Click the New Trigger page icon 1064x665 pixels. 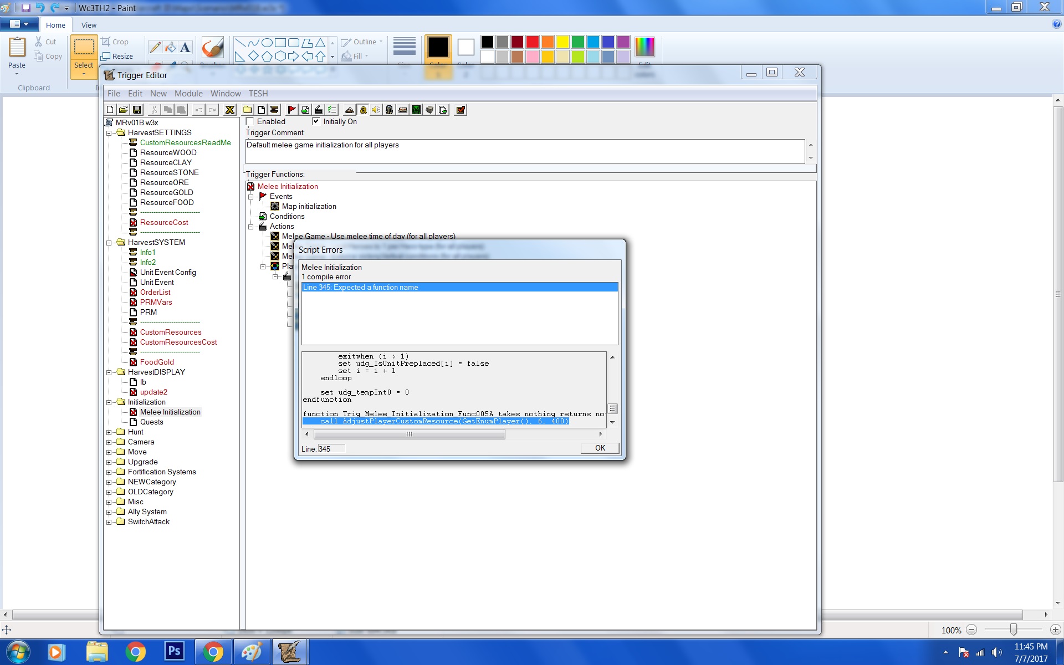tap(261, 110)
